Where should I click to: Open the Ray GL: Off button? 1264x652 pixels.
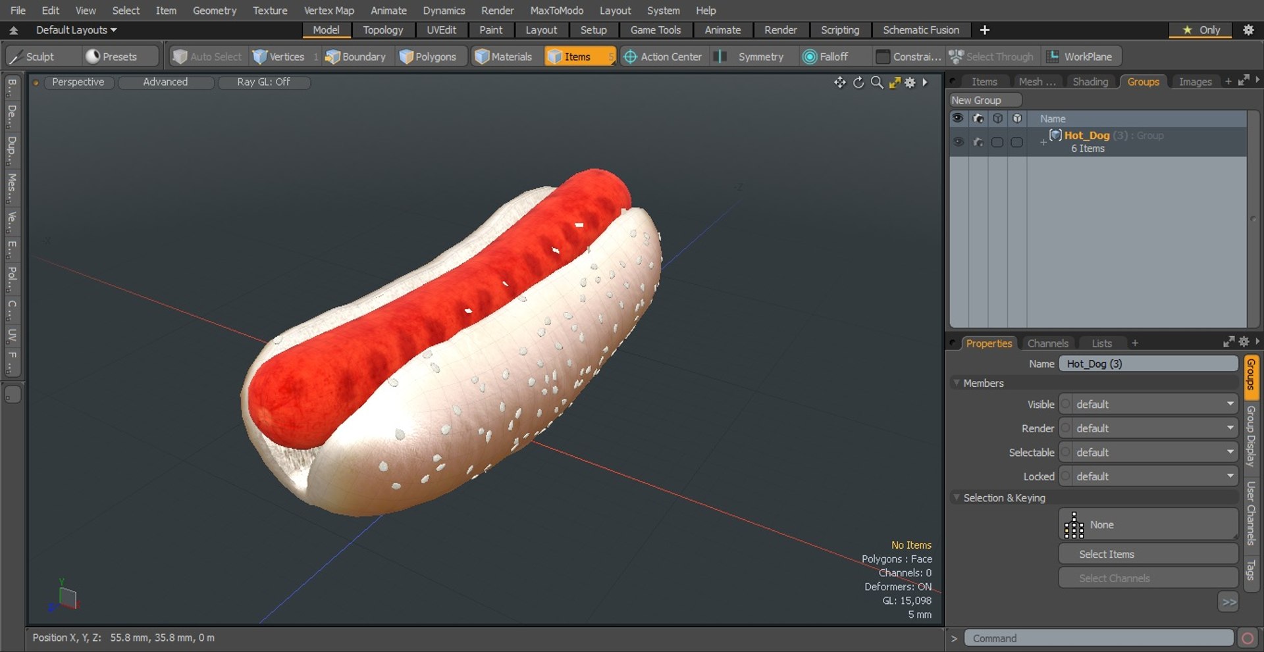(263, 82)
